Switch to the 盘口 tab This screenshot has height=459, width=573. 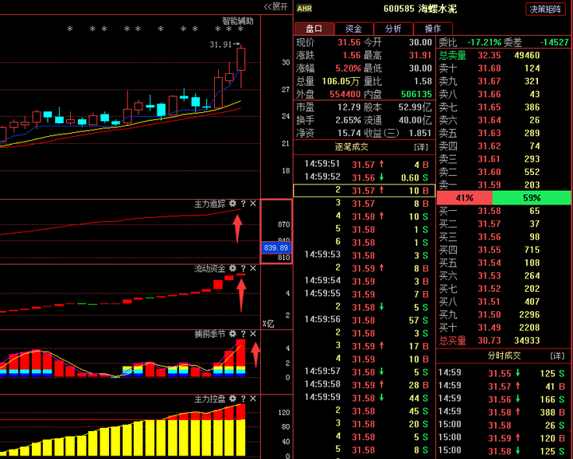pyautogui.click(x=314, y=29)
